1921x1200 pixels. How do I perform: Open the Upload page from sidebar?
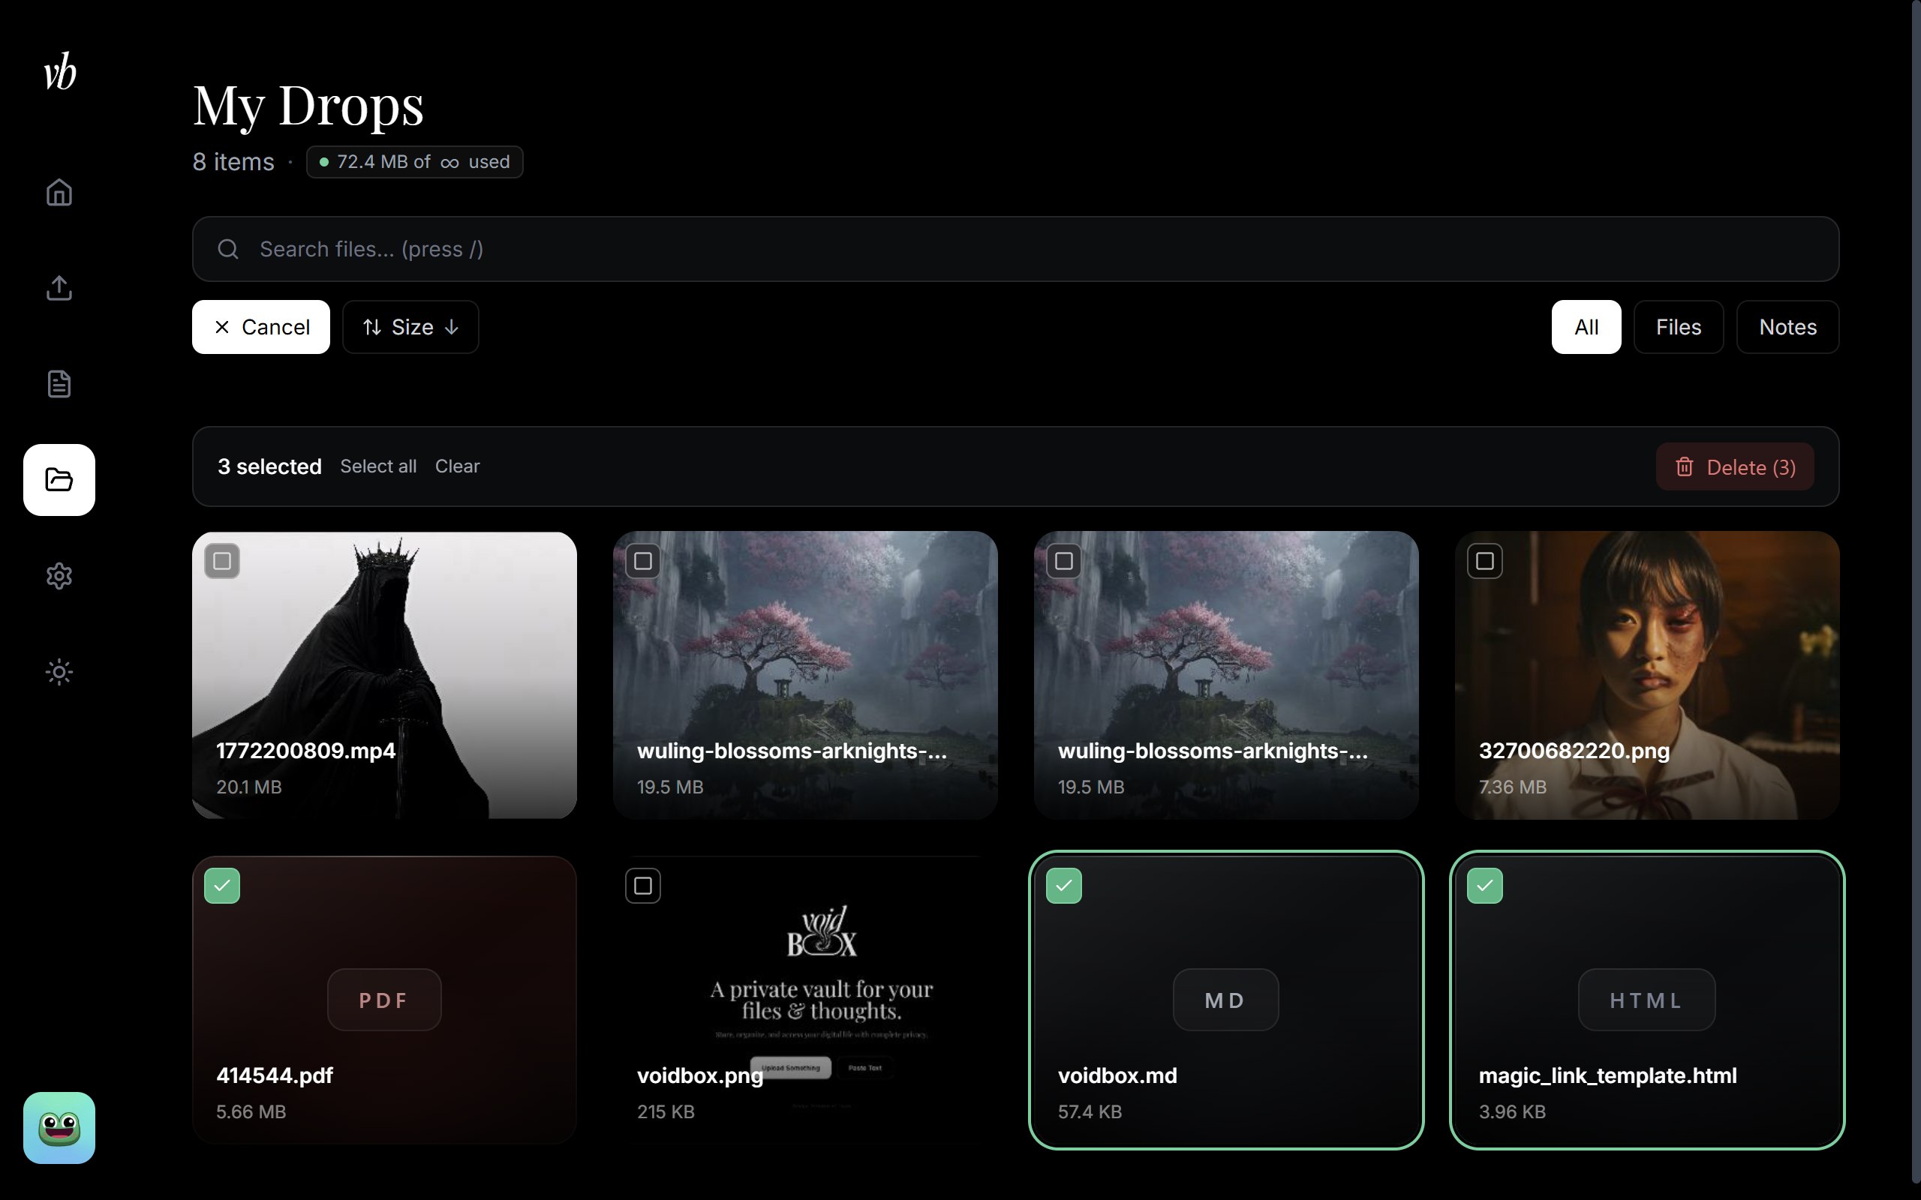pyautogui.click(x=59, y=288)
